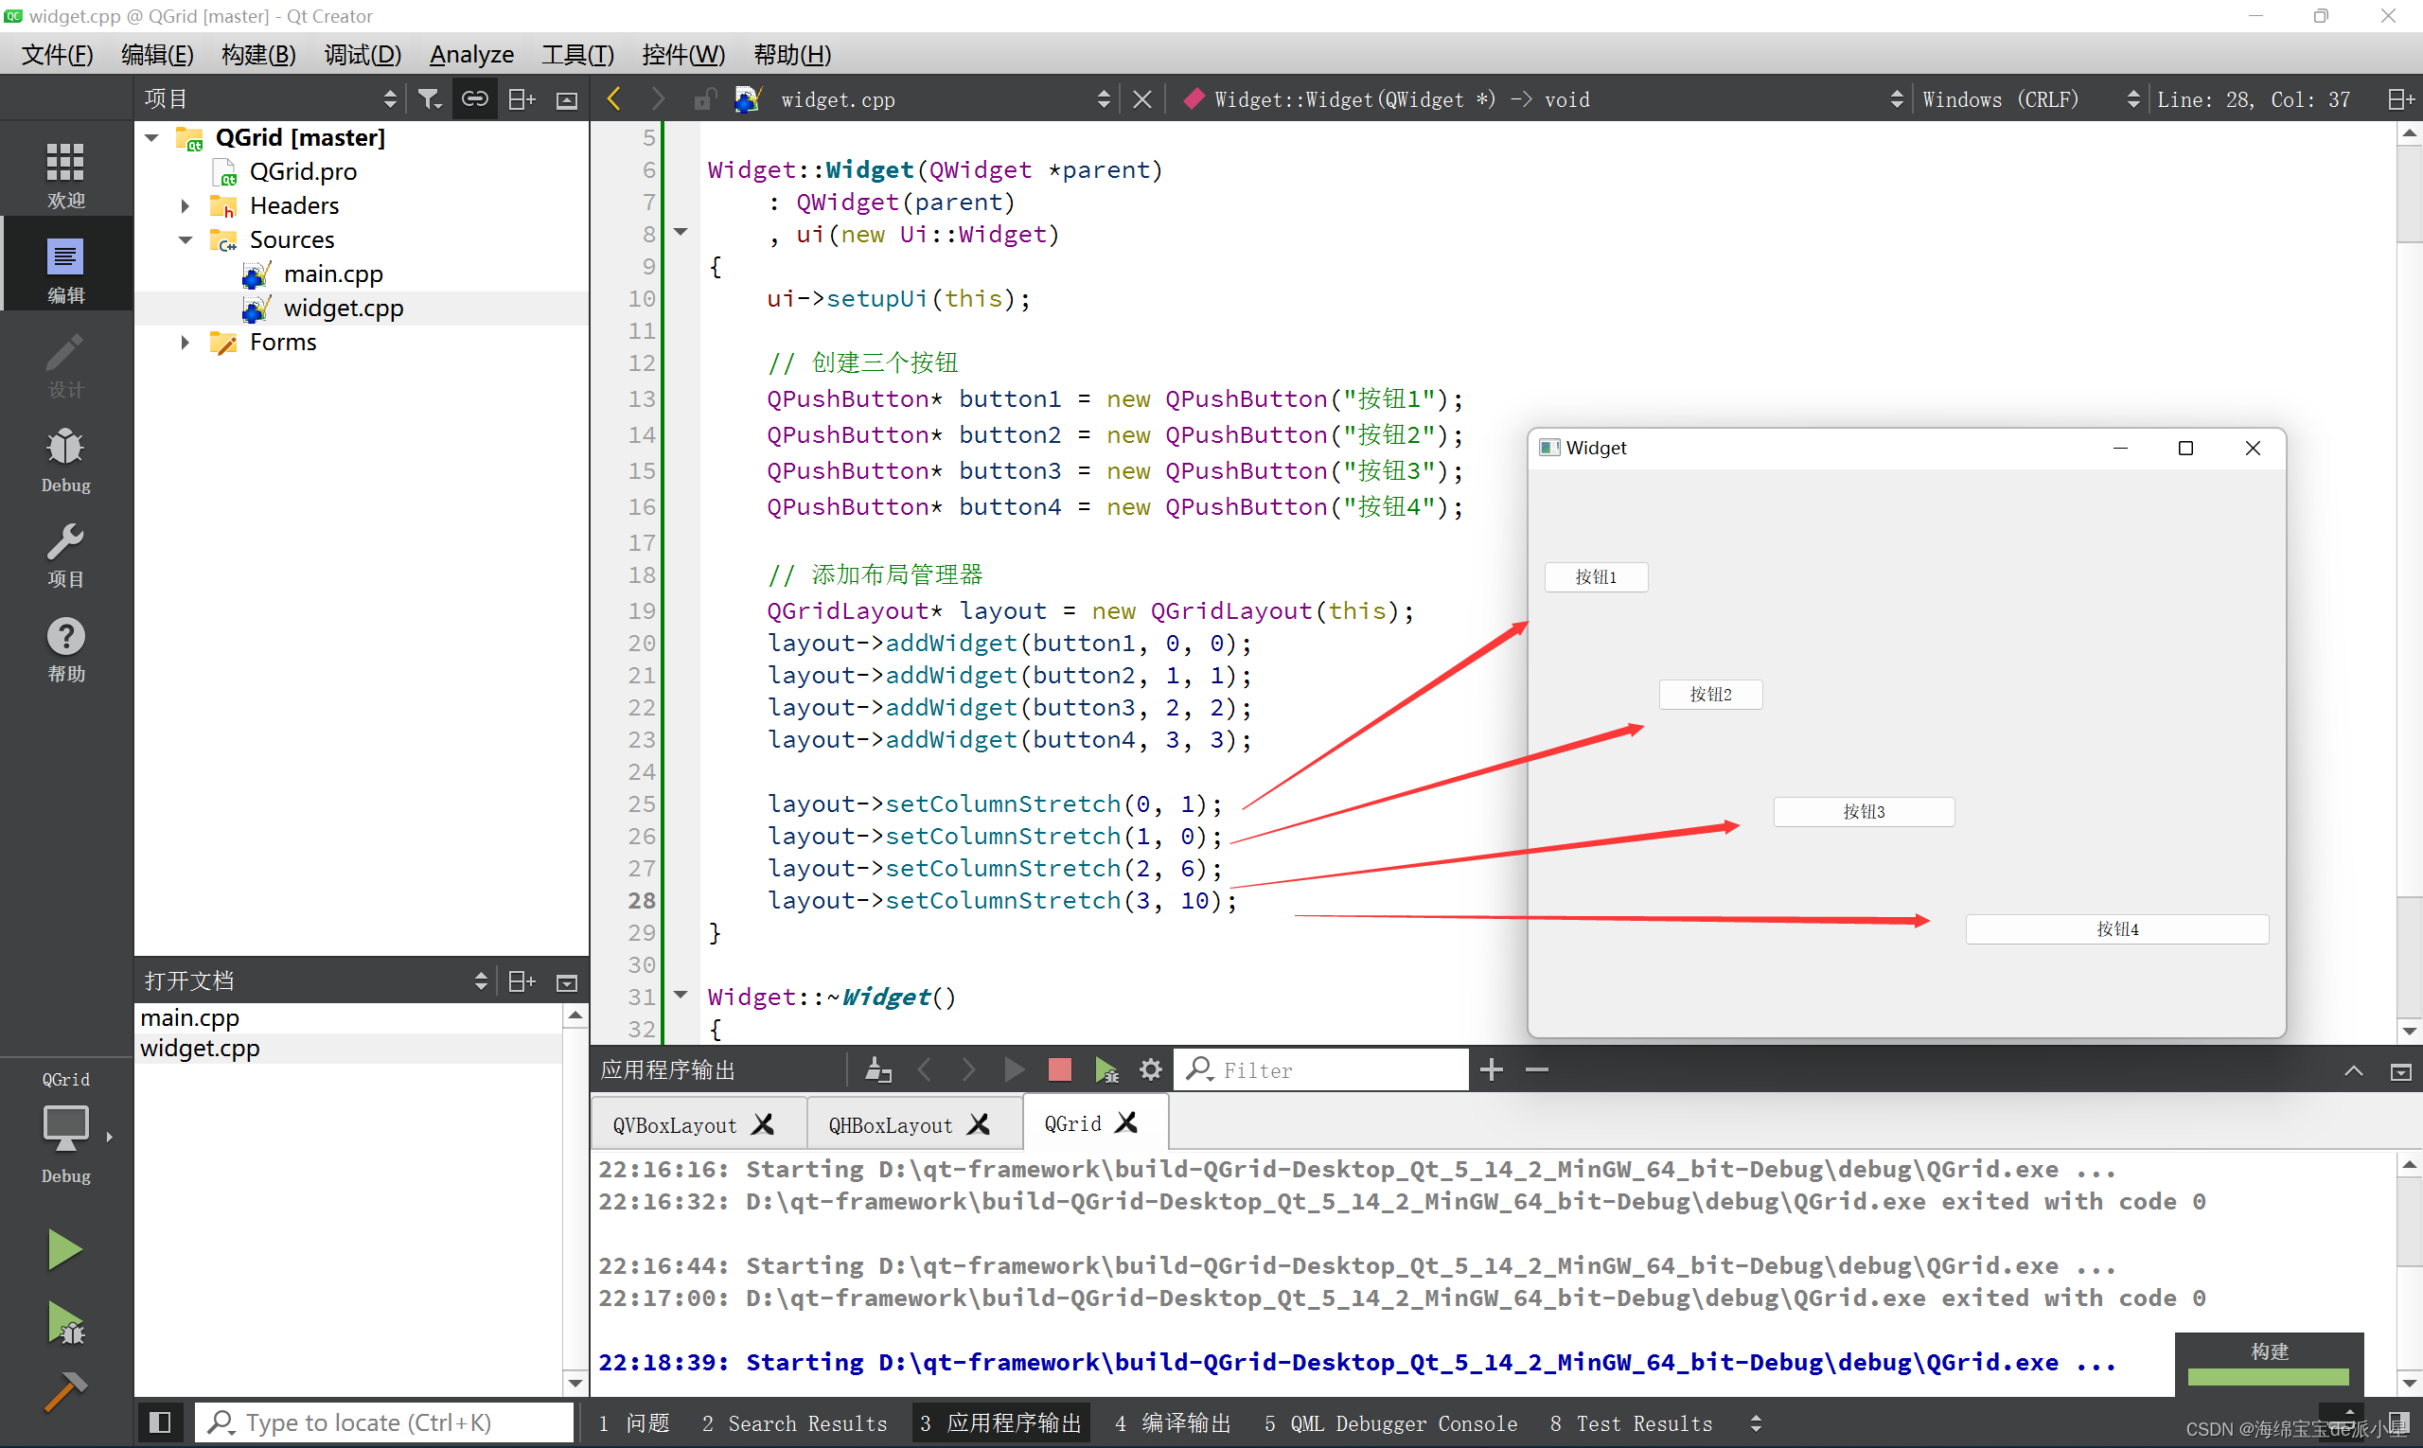2423x1448 pixels.
Task: Open 8 Test Results pane
Action: point(1632,1423)
